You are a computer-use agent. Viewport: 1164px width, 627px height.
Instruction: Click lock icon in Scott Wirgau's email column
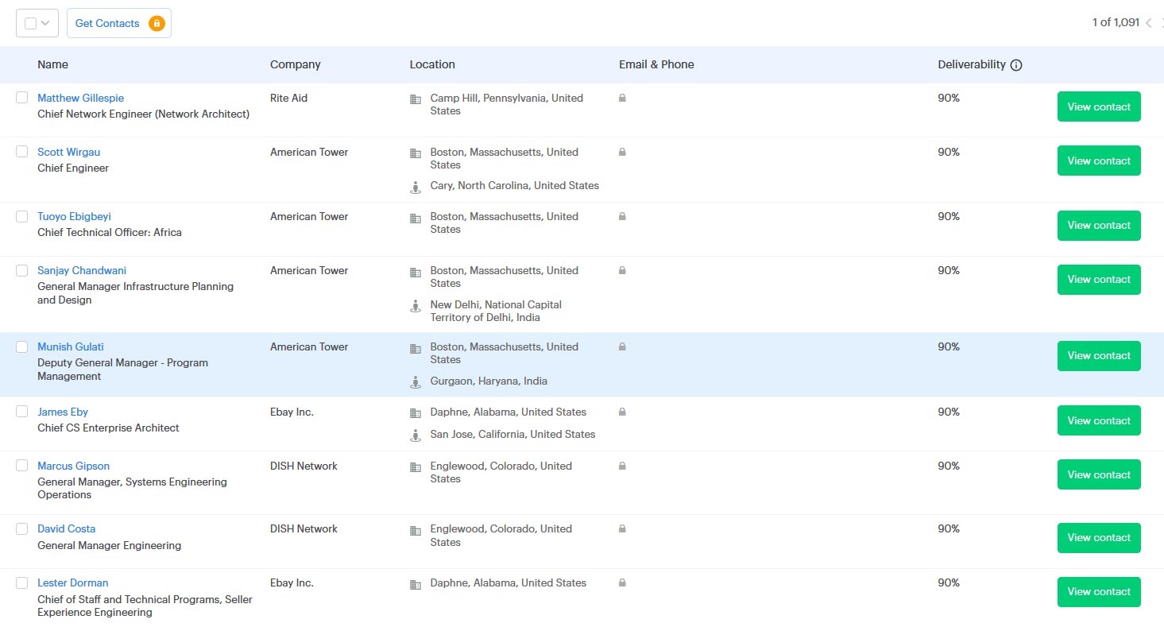click(x=622, y=152)
